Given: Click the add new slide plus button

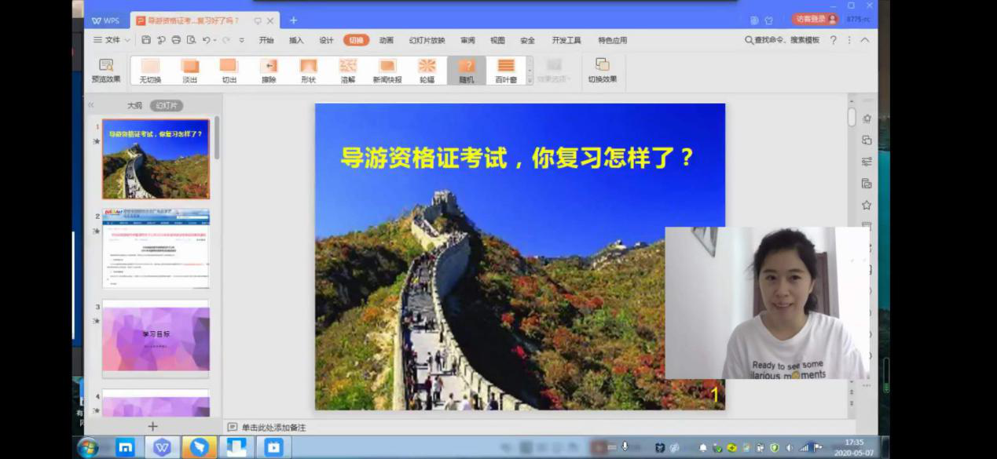Looking at the screenshot, I should coord(152,426).
